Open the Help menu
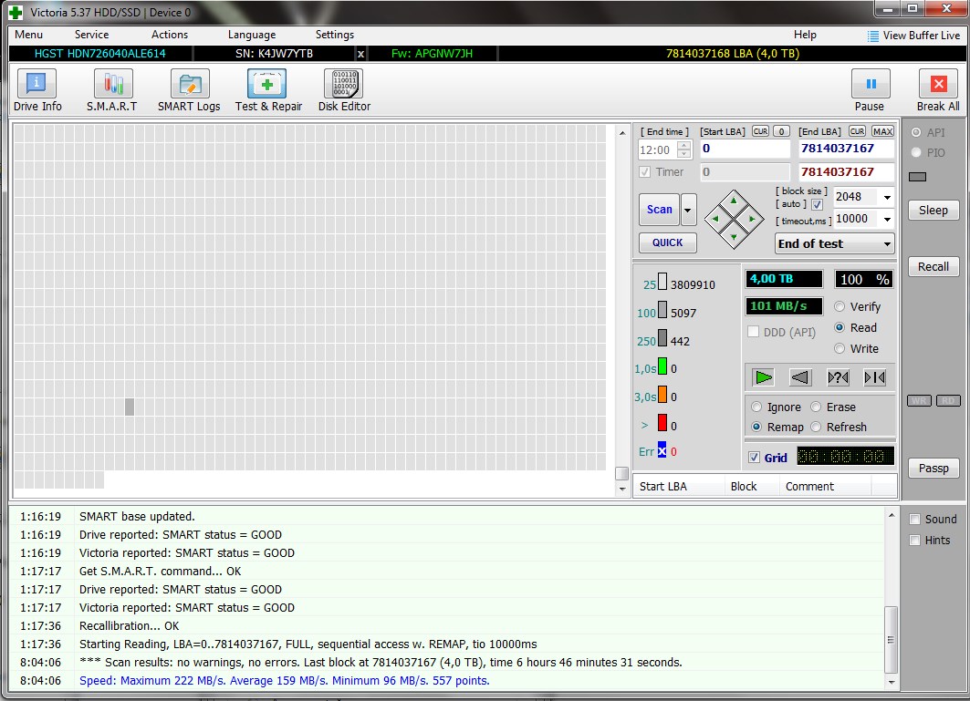 point(805,35)
